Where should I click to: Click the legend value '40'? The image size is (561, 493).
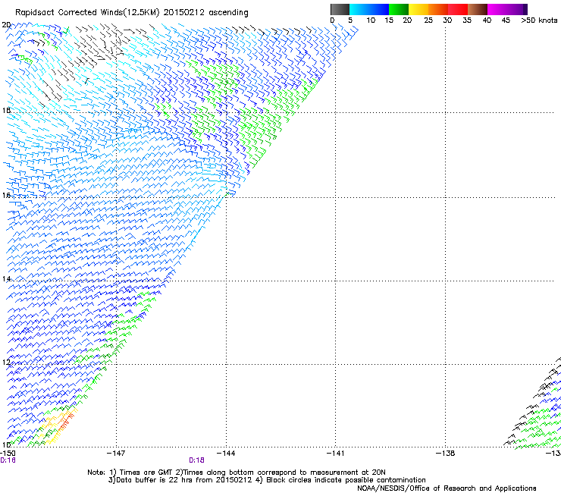click(x=487, y=20)
